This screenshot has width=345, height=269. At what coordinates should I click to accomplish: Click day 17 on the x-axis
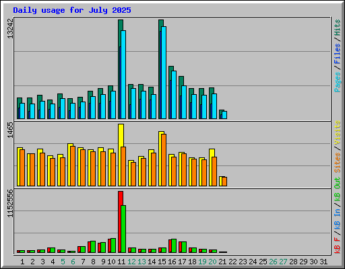[182, 262]
